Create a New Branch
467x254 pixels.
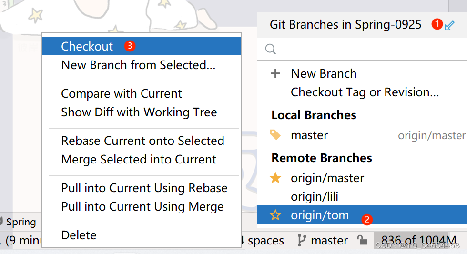(324, 73)
